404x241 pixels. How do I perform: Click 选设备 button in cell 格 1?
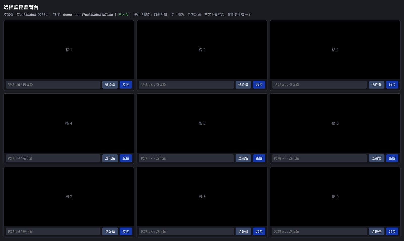click(x=110, y=85)
